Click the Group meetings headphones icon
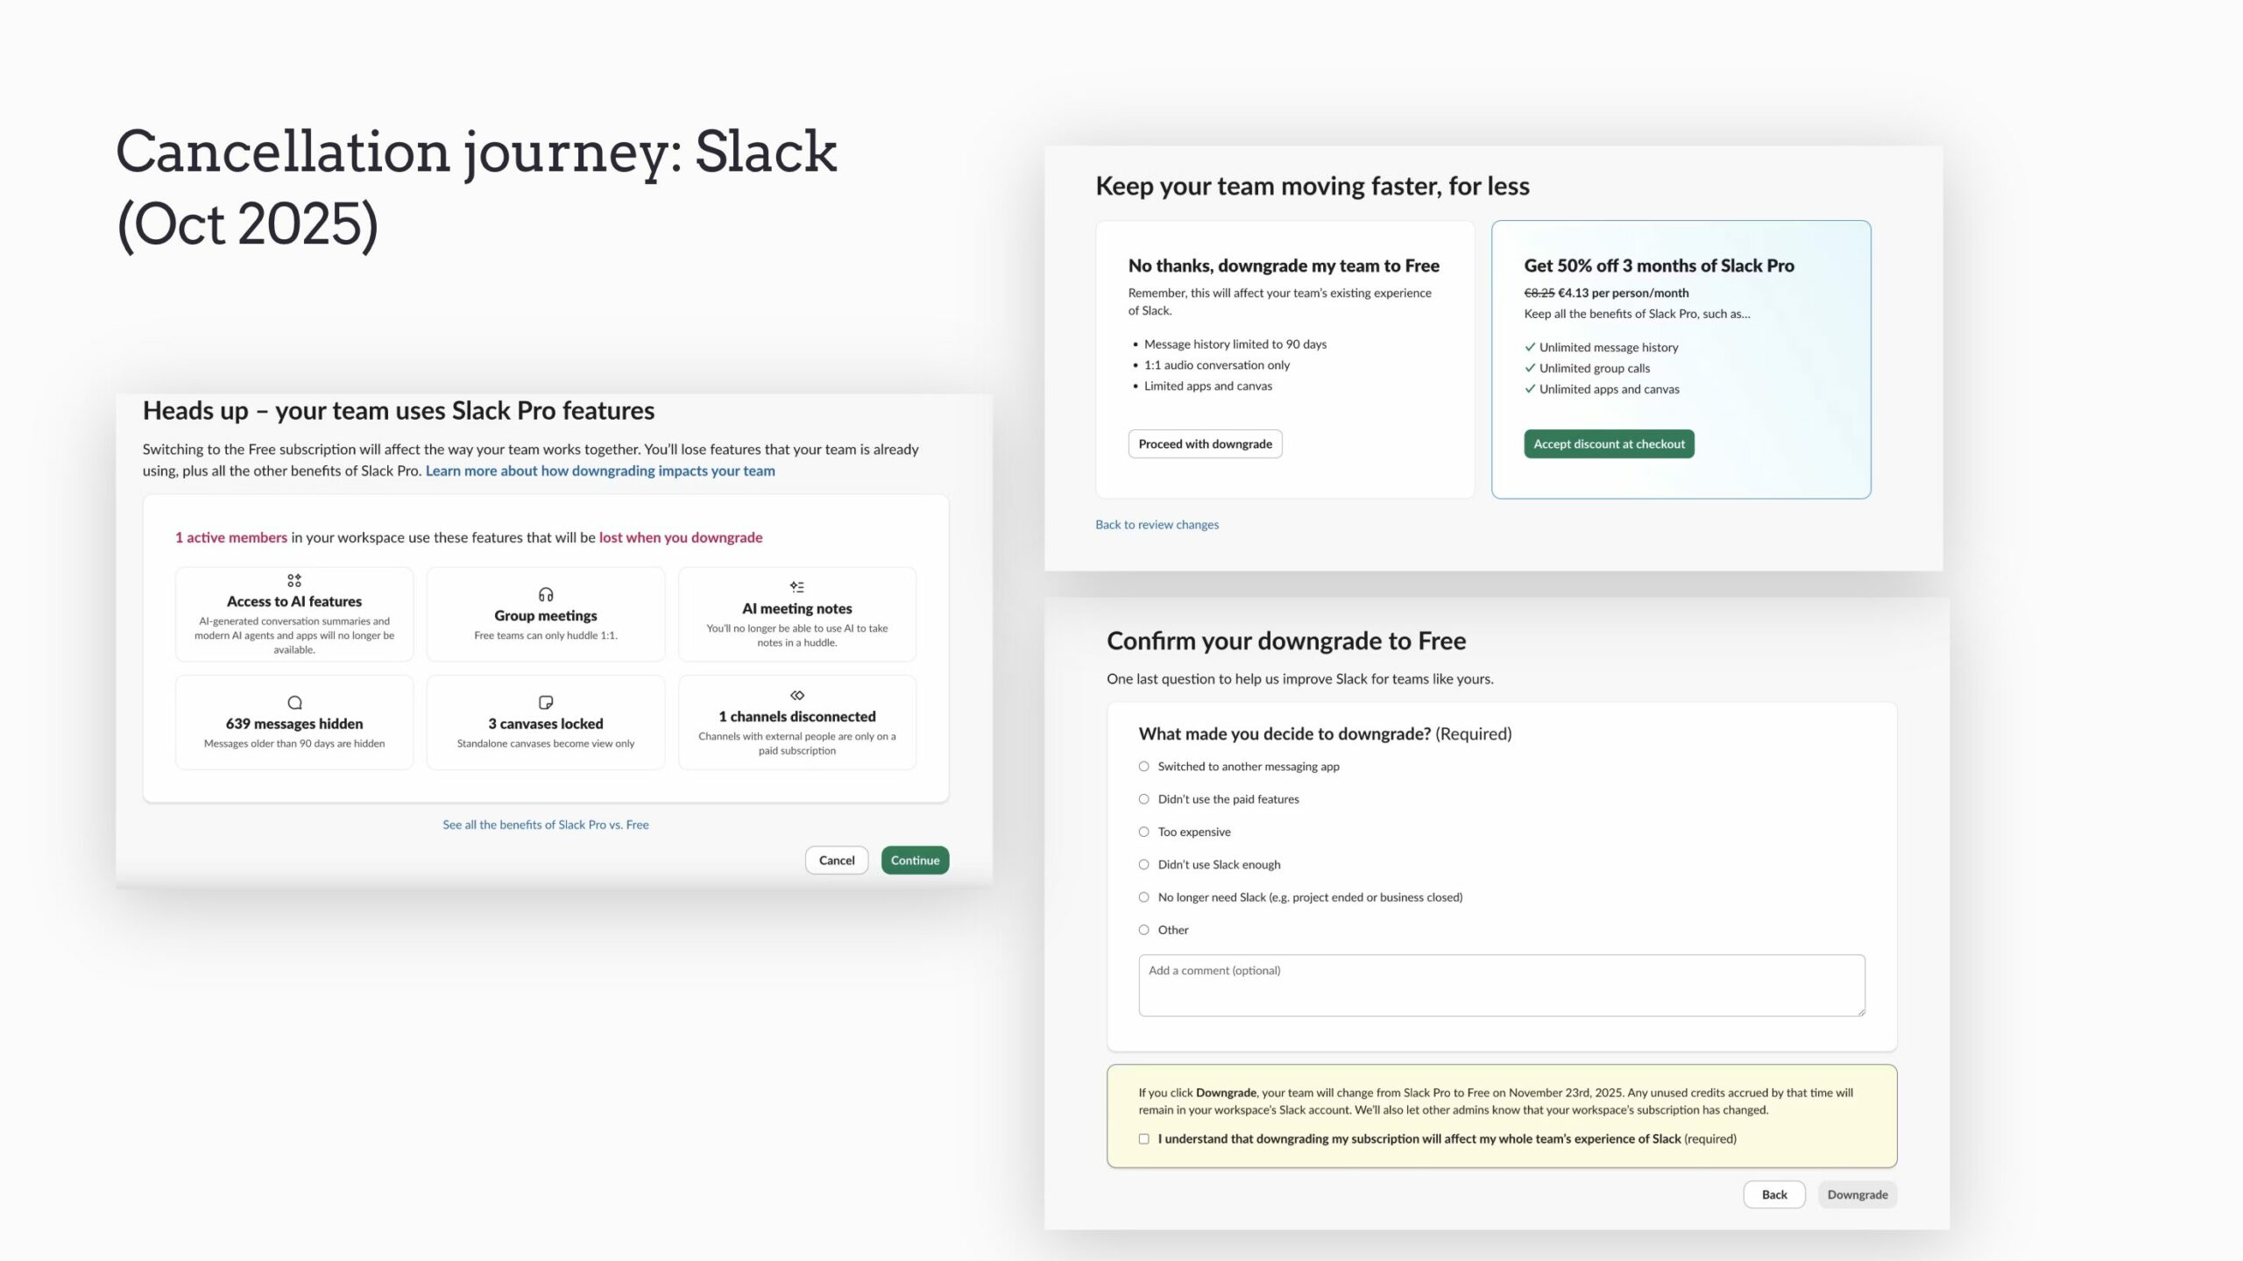 (x=545, y=594)
